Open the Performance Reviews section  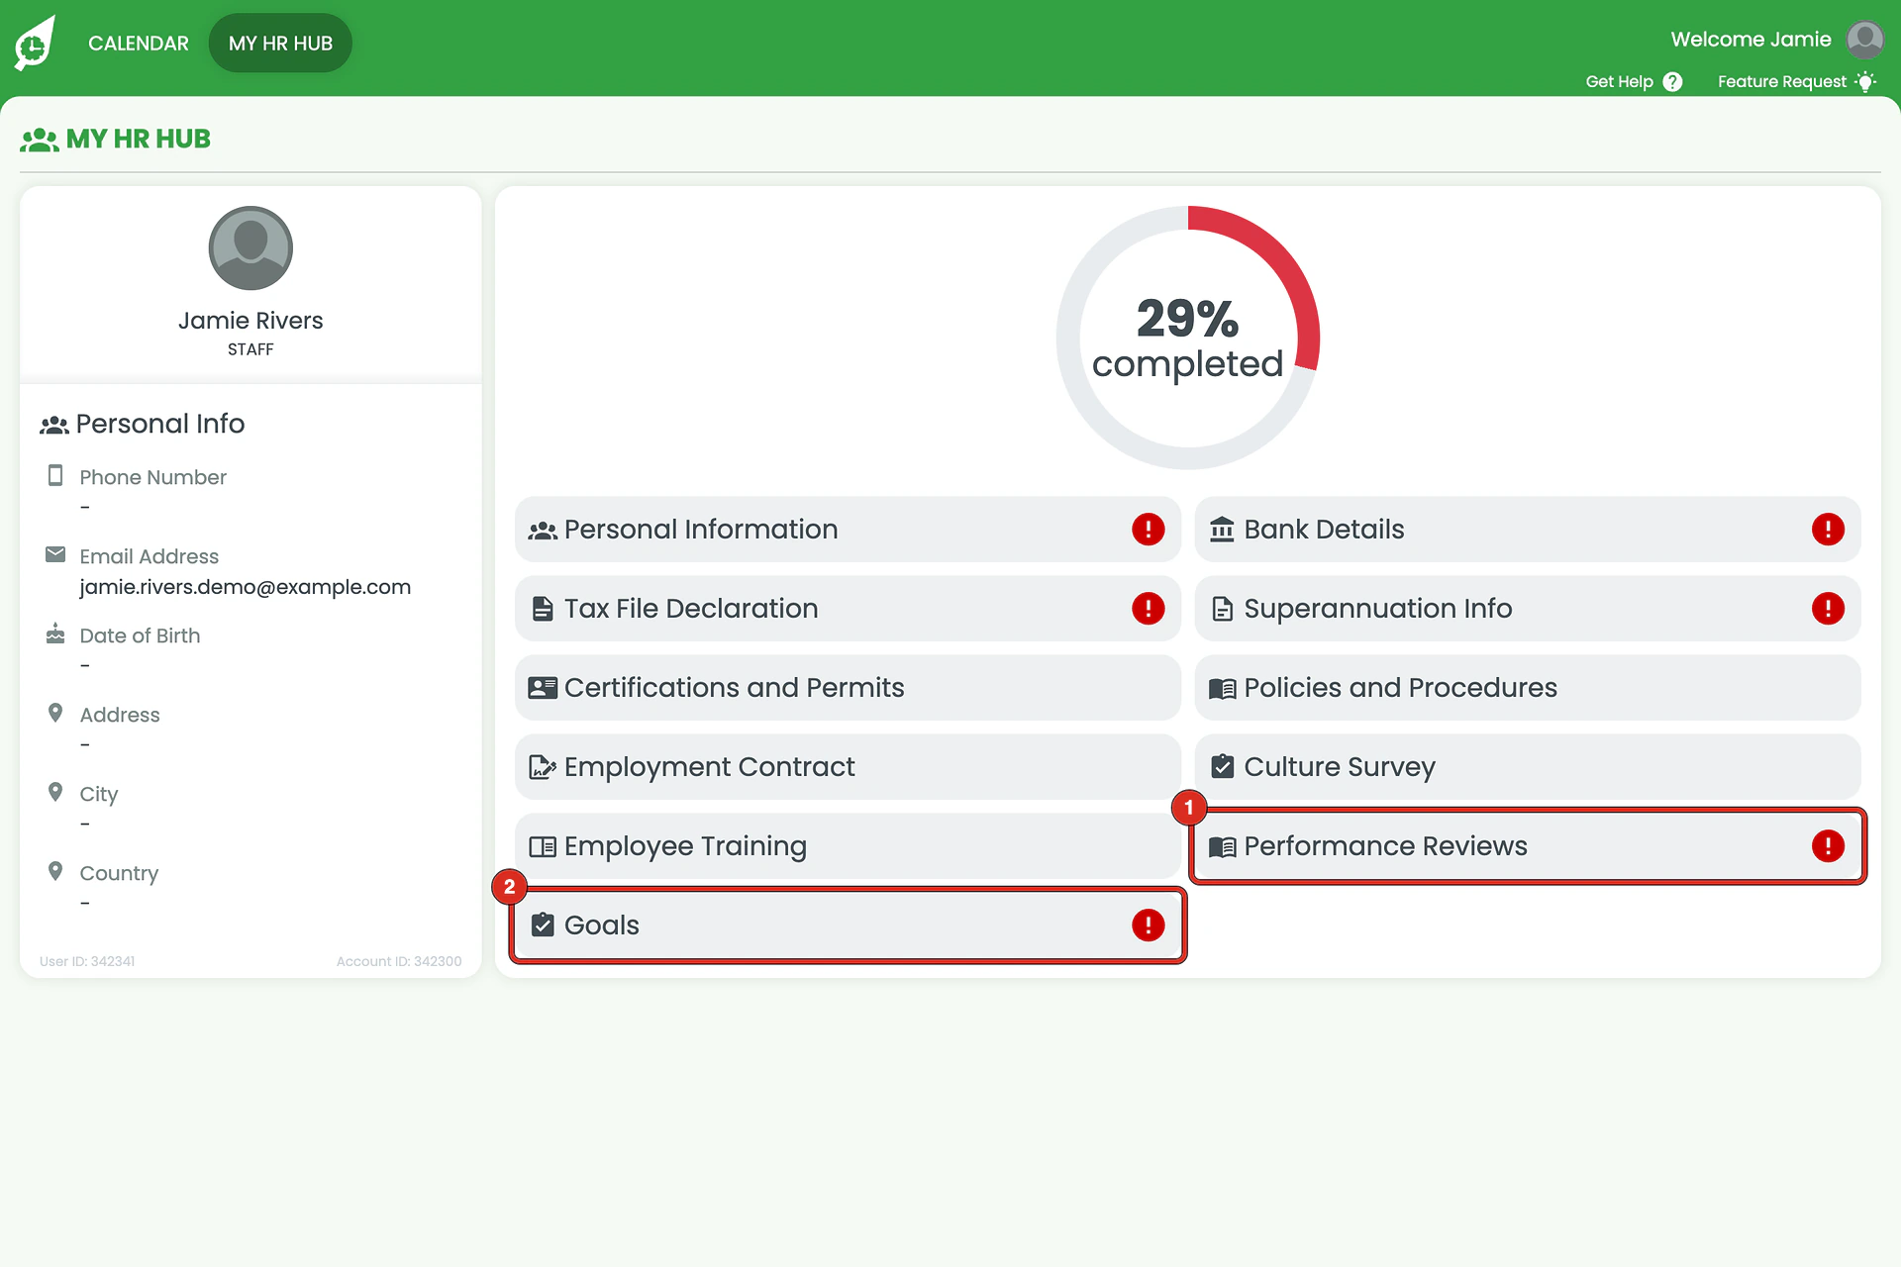pos(1528,846)
